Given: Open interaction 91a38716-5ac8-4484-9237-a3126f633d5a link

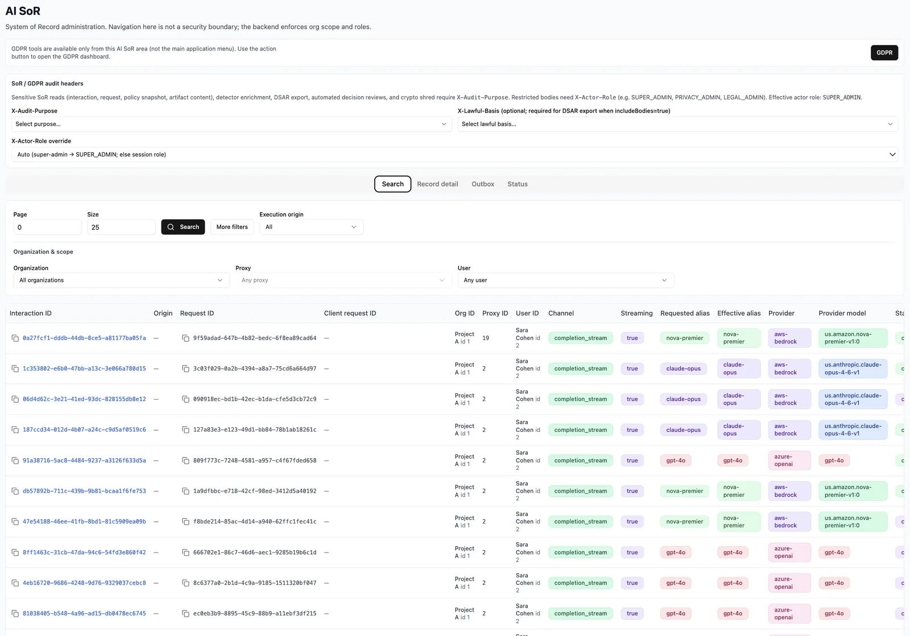Looking at the screenshot, I should tap(84, 460).
